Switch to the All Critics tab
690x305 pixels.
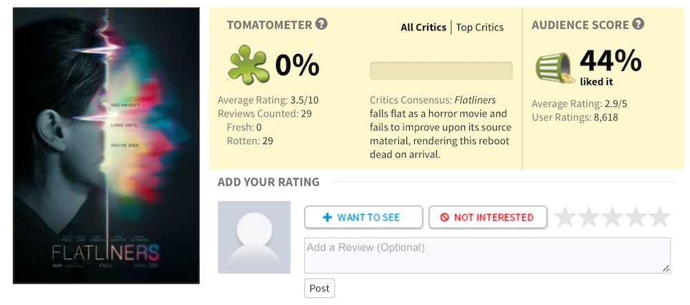click(x=424, y=28)
